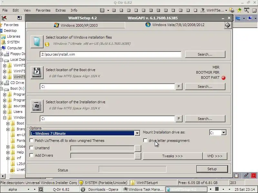Click Search button for Boot drive

coord(205,87)
